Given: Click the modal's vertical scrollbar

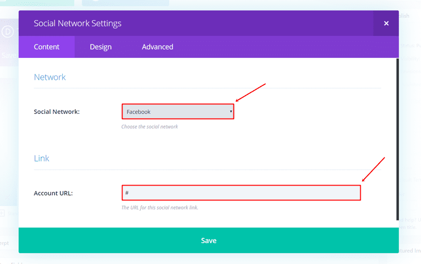Looking at the screenshot, I should coord(397,139).
